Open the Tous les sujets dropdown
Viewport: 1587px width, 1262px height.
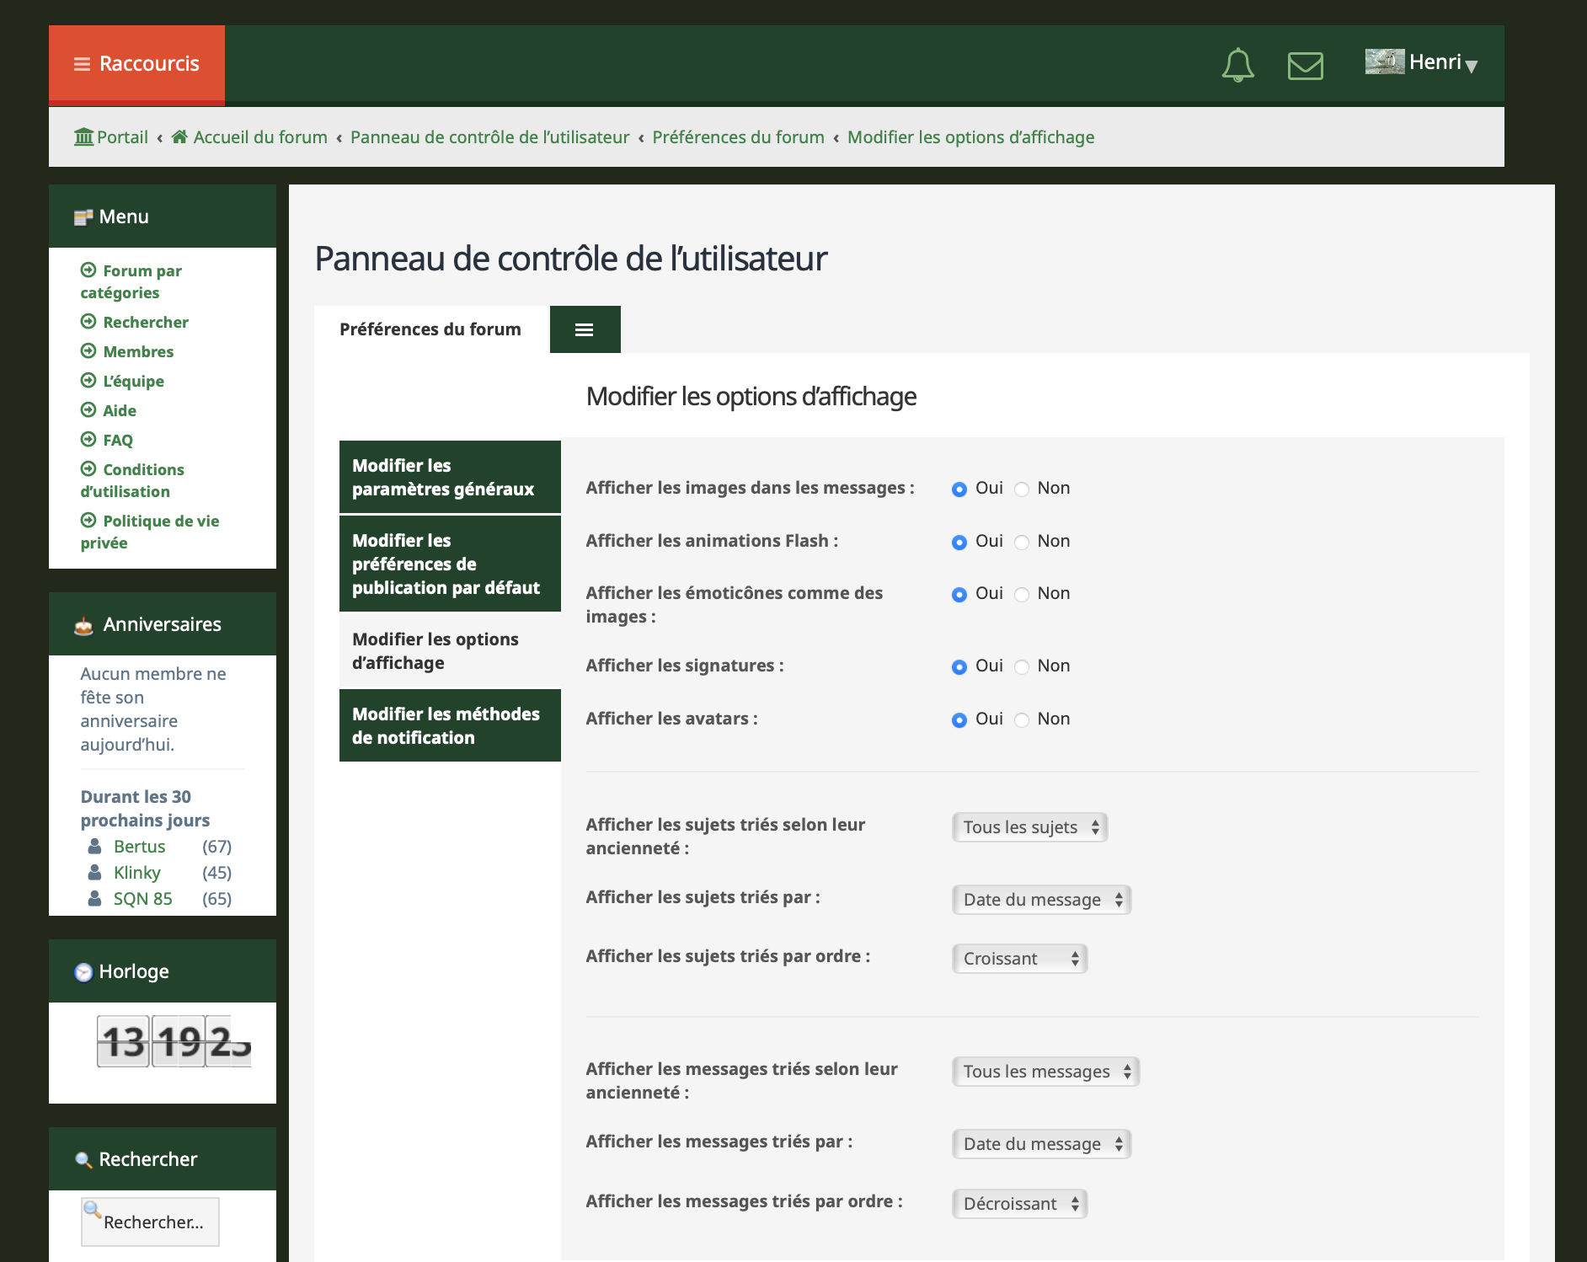1029,827
